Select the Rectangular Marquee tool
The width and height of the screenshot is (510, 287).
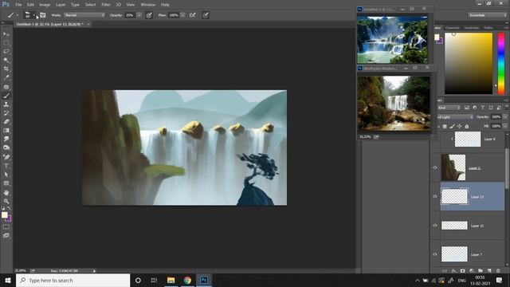point(6,42)
